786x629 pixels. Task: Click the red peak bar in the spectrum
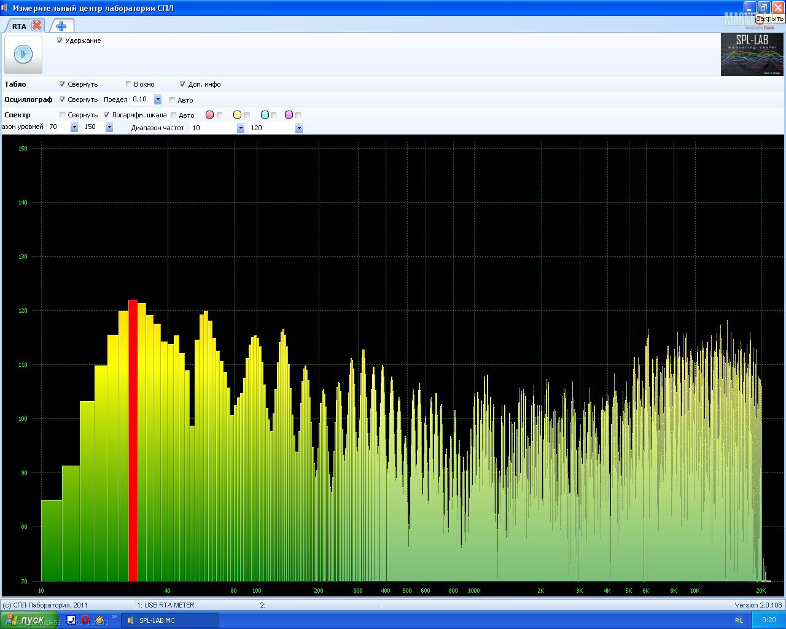pos(133,440)
